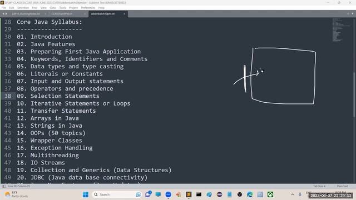Click the tab-history back arrow
The height and width of the screenshot is (200, 356).
click(x=3, y=14)
